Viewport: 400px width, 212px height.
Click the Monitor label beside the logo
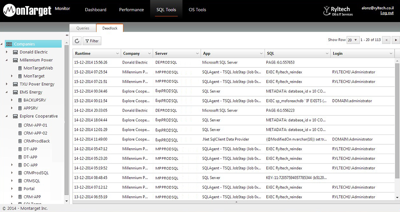tap(62, 8)
